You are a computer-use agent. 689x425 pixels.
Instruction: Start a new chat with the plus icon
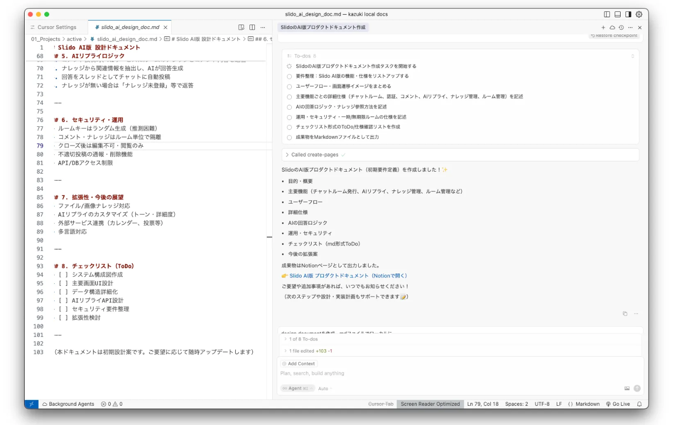pos(603,28)
